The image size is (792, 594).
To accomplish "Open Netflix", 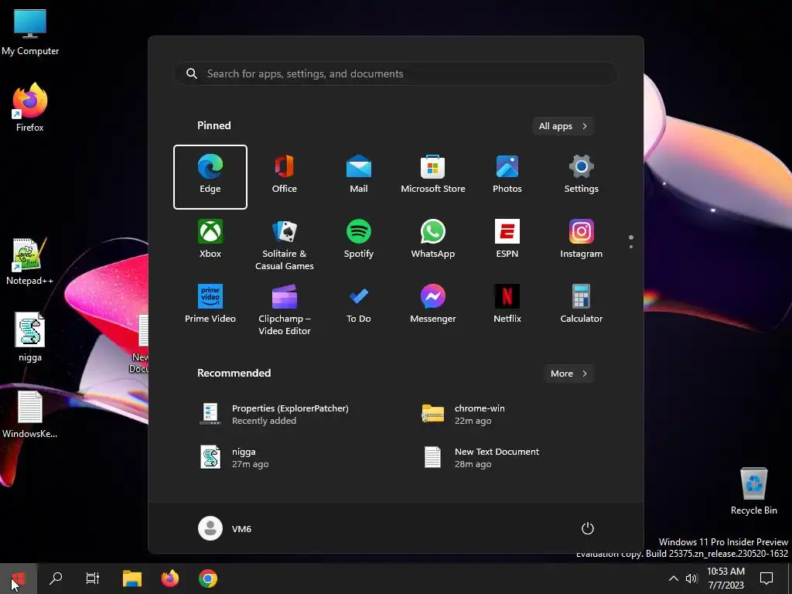I will tap(507, 304).
